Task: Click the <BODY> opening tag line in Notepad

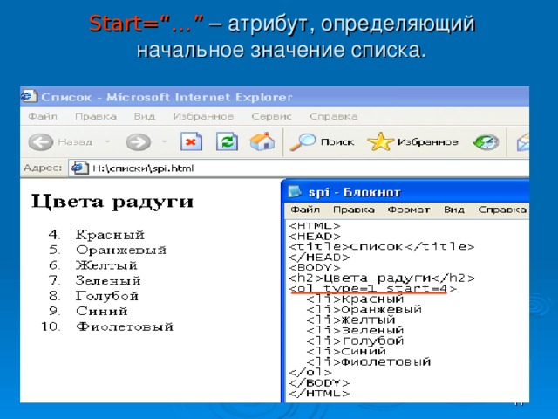Action: click(315, 267)
